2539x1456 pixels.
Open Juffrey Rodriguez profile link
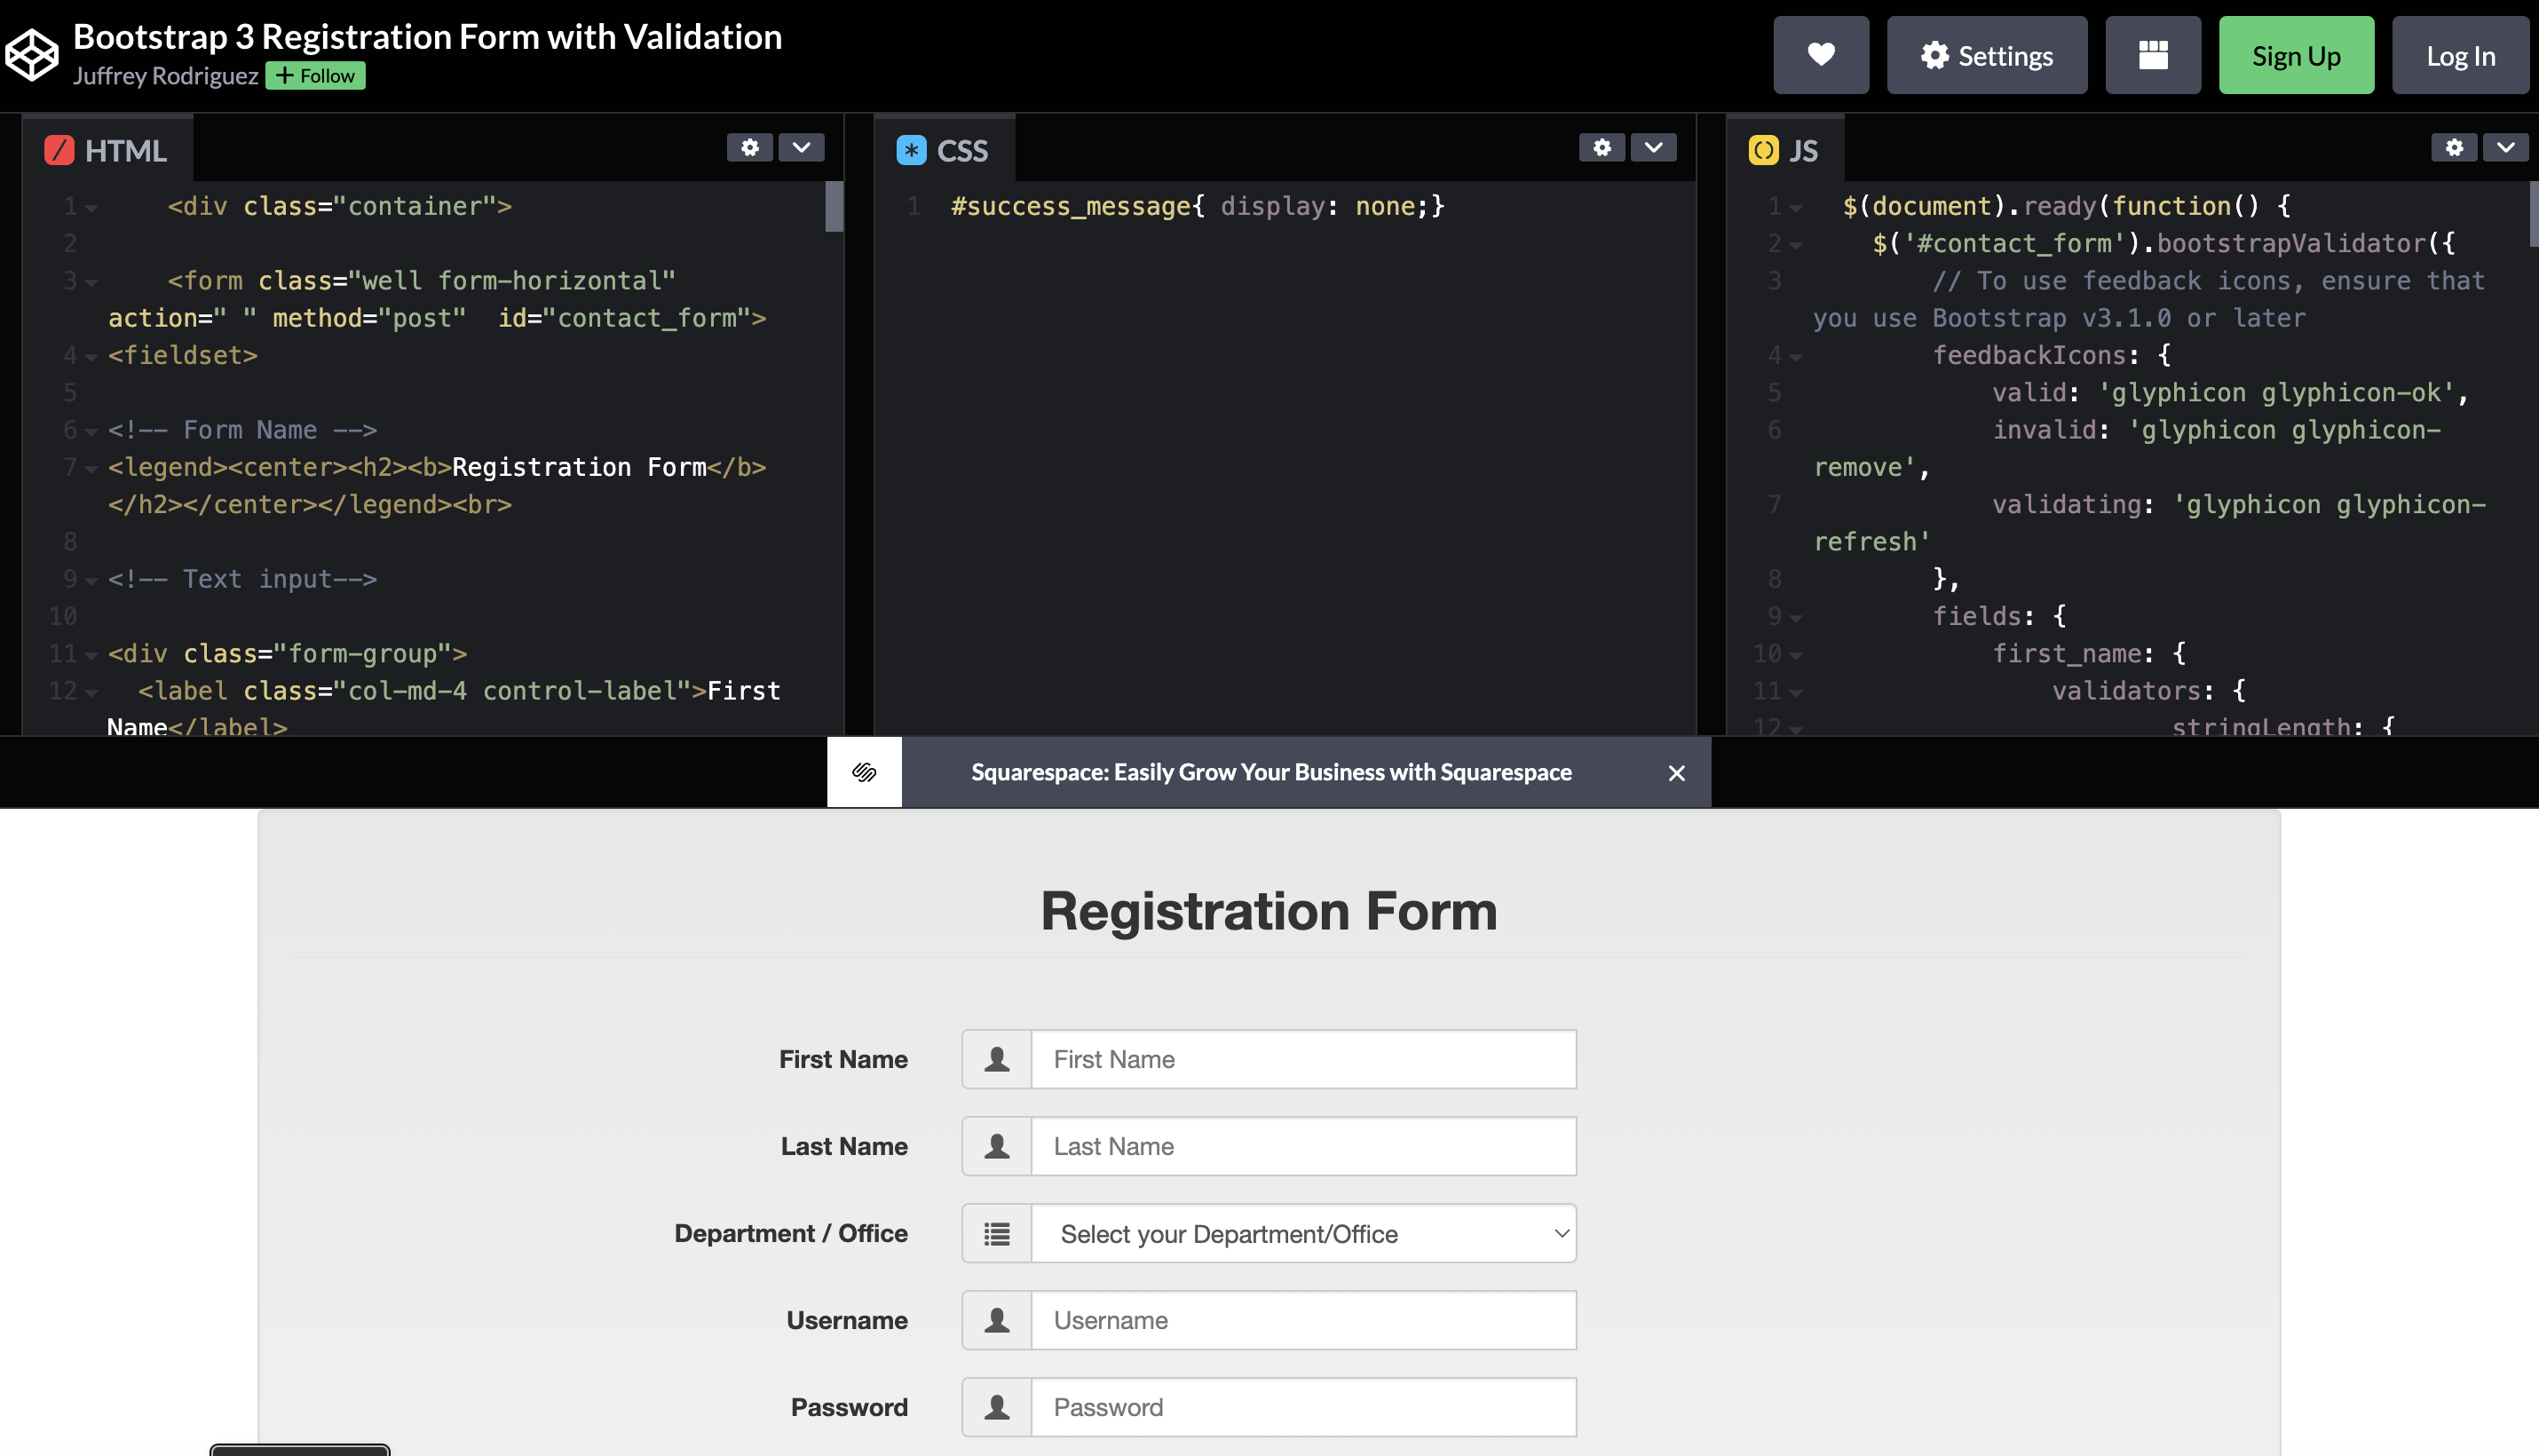point(165,76)
